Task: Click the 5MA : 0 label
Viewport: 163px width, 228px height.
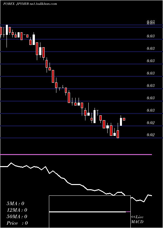Action: [x=15, y=204]
